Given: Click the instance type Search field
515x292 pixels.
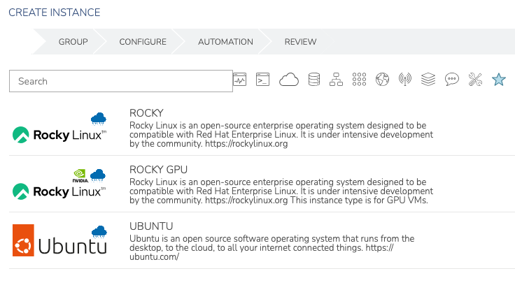Looking at the screenshot, I should (x=121, y=81).
